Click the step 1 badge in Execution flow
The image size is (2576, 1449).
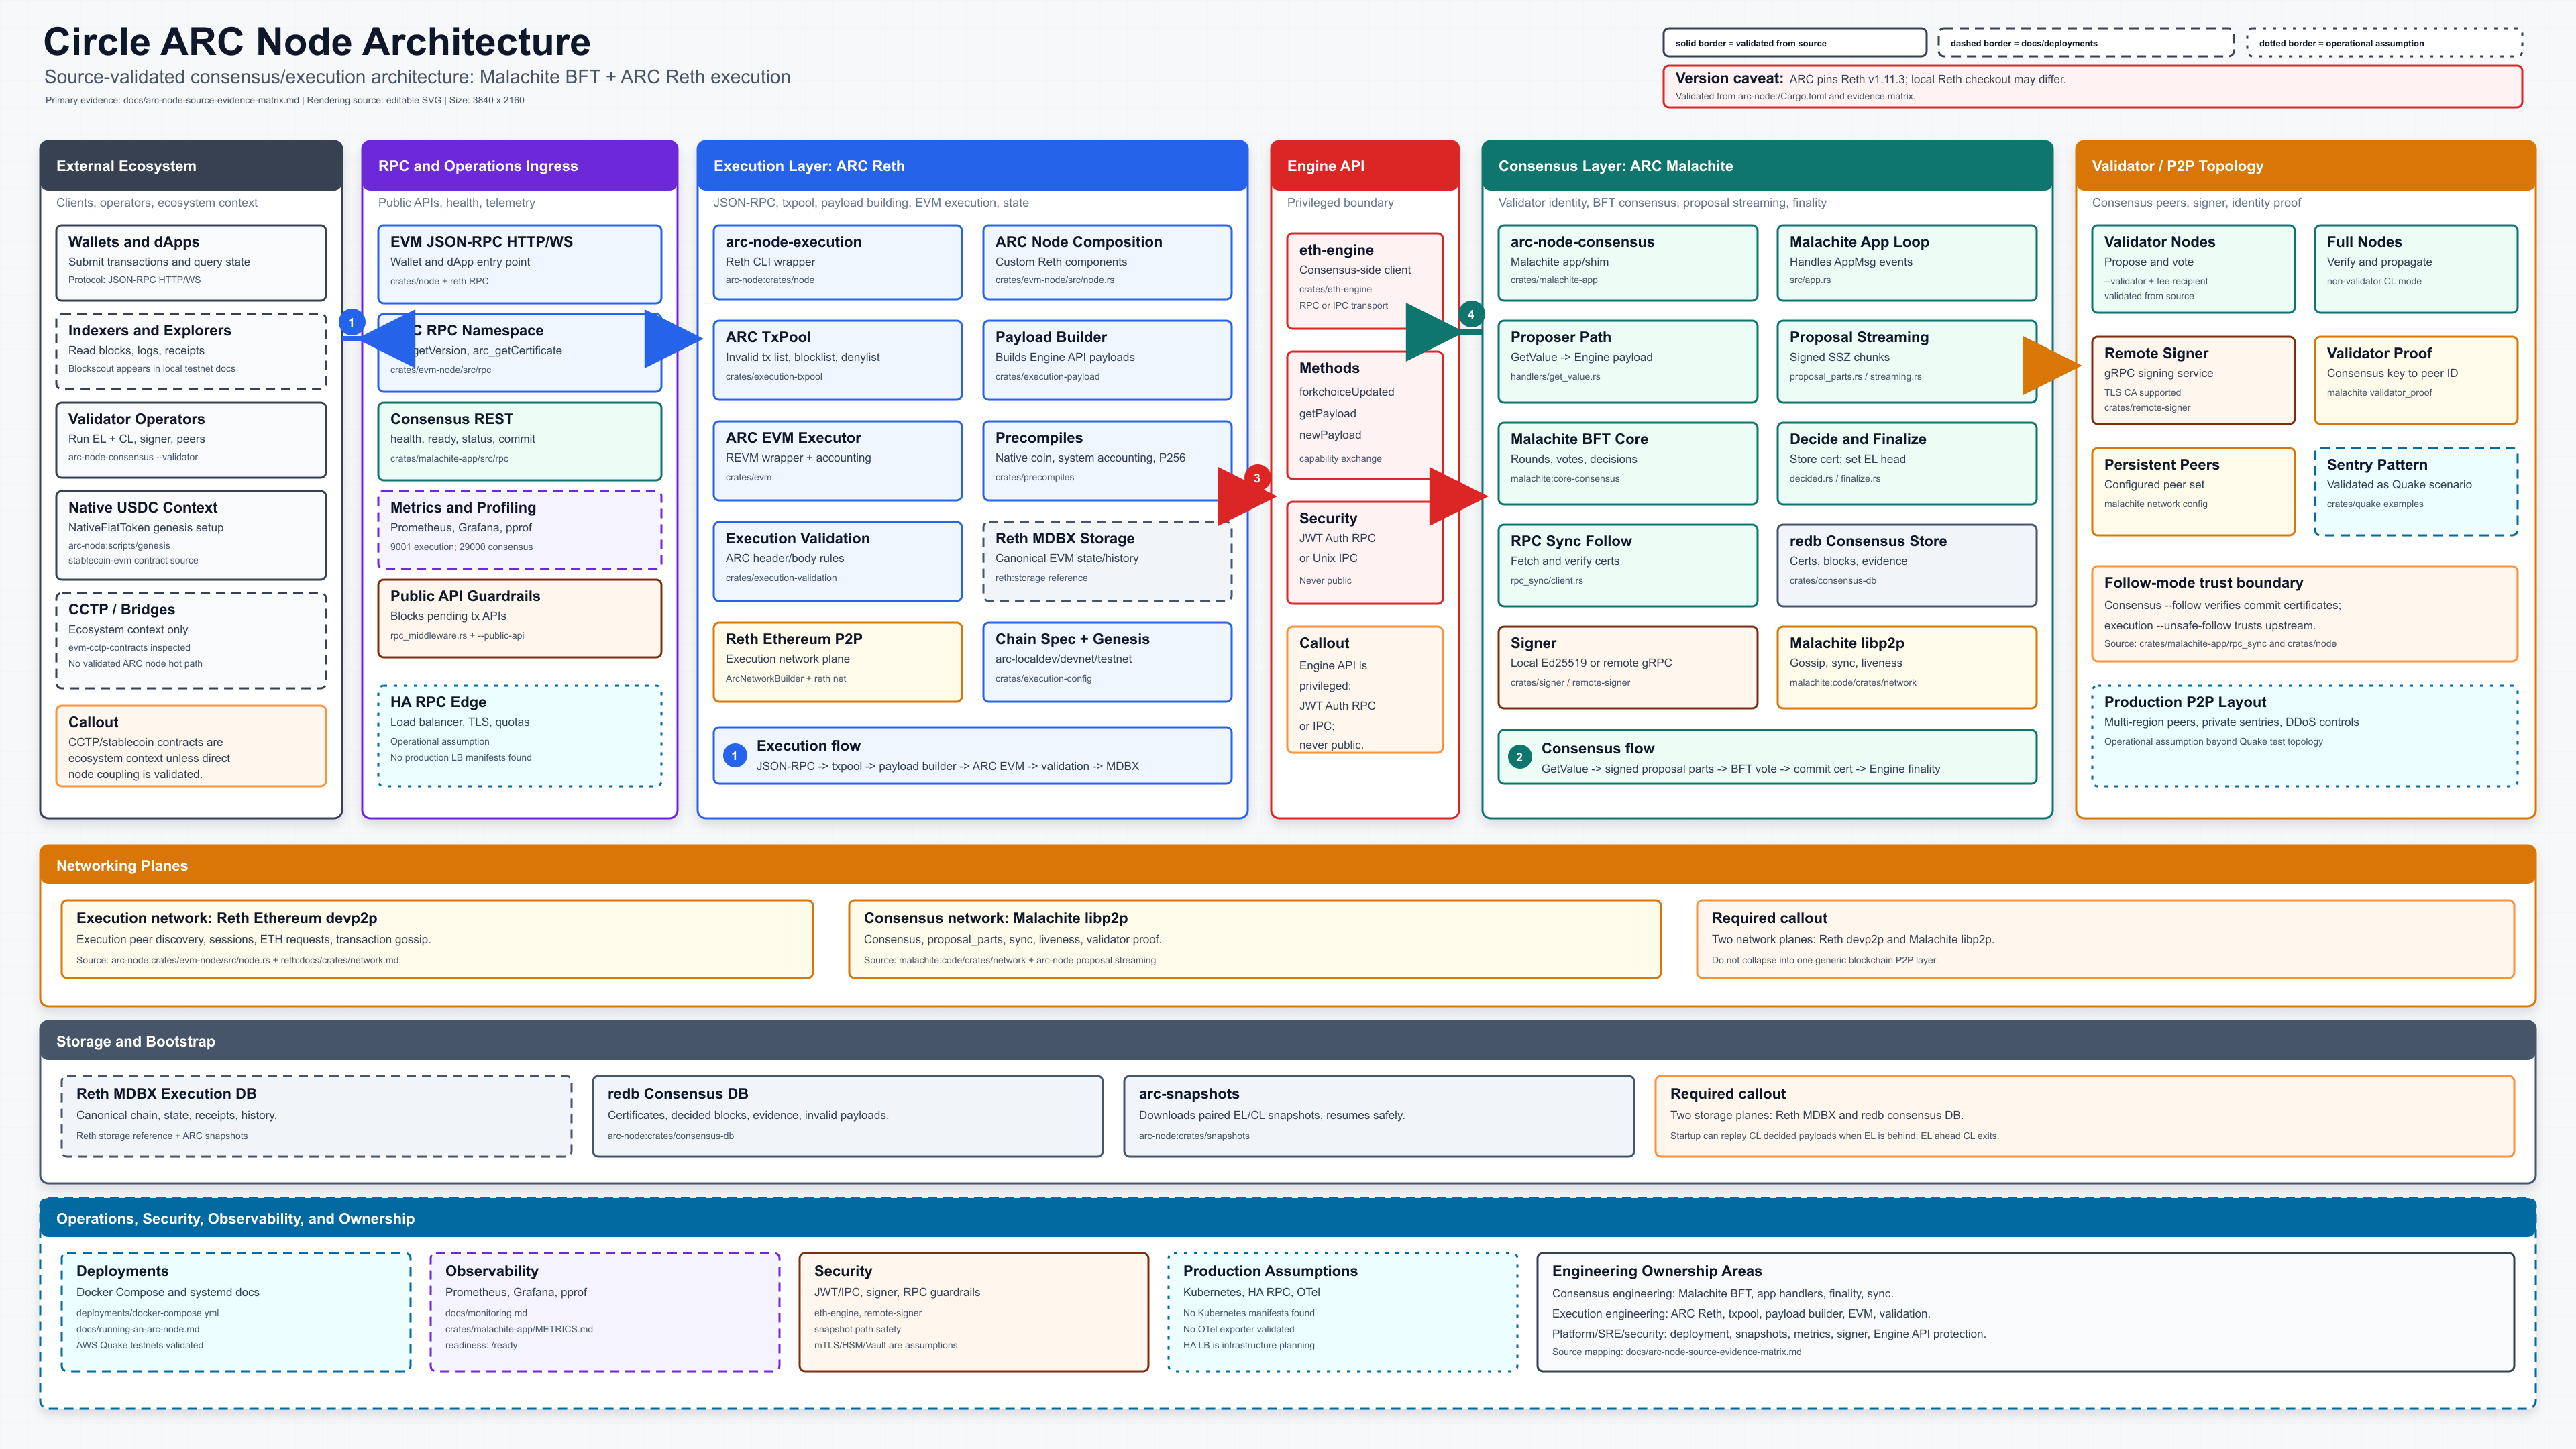734,756
